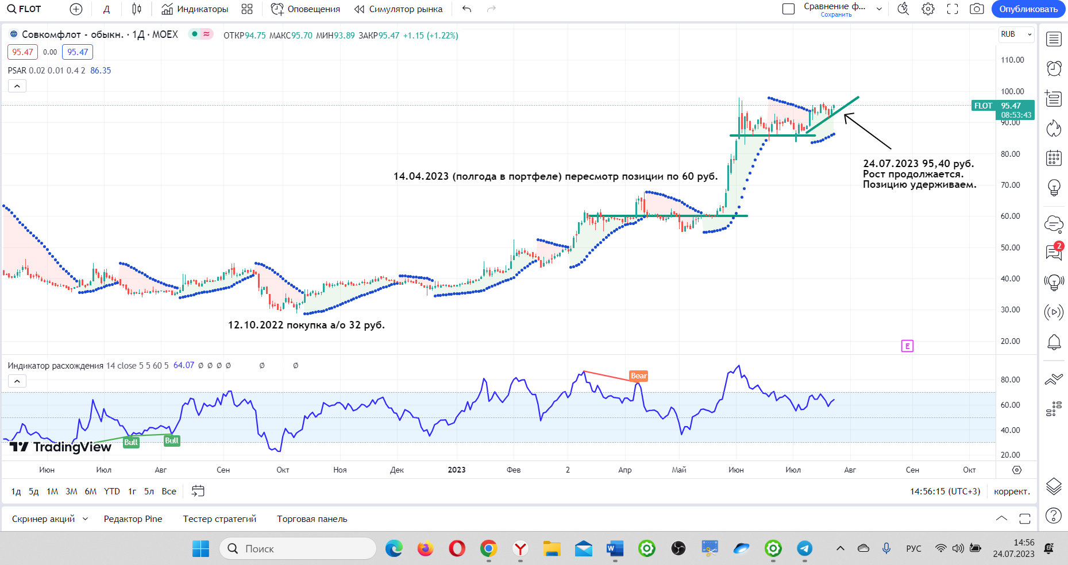The height and width of the screenshot is (565, 1068).
Task: Open notifications bell panel
Action: 1054,342
